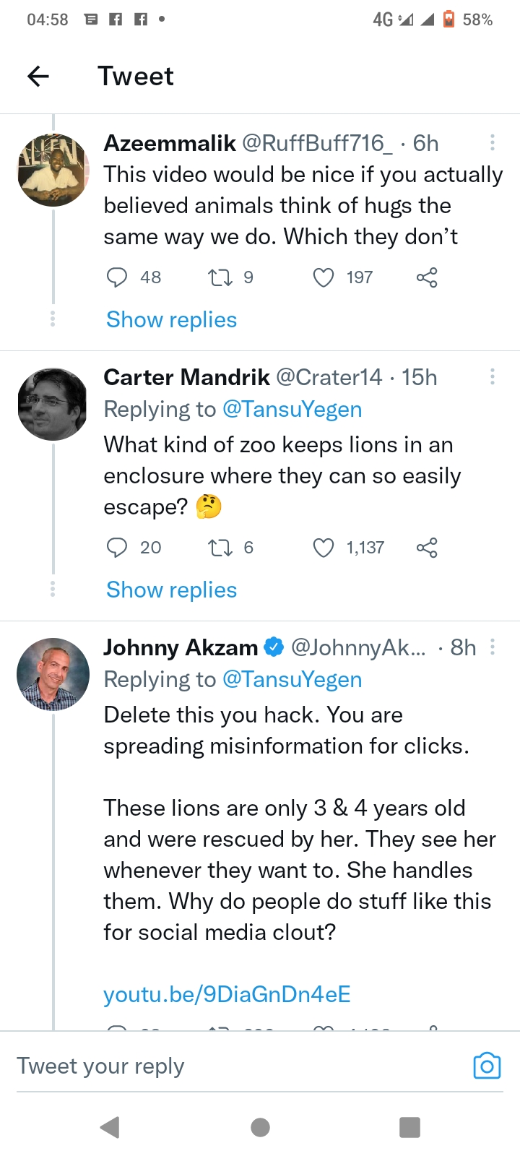The image size is (520, 1156).
Task: Open overflow menu on Johnny Akzam's tweet
Action: [x=493, y=647]
